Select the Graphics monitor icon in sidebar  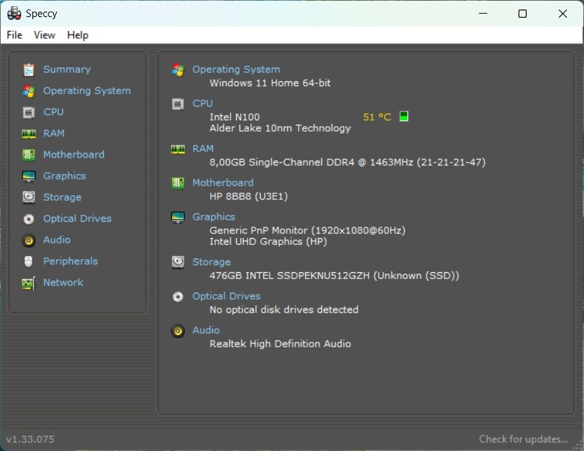pyautogui.click(x=29, y=175)
